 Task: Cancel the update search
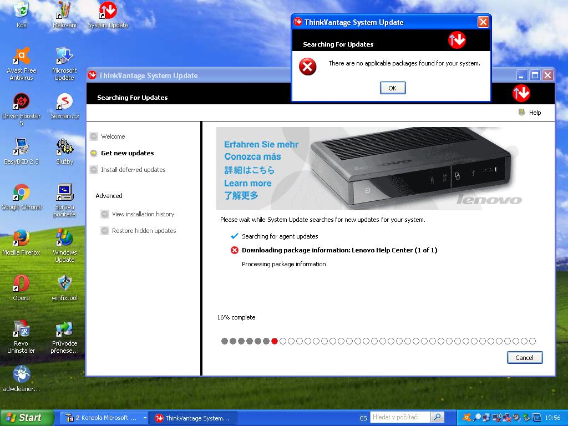pyautogui.click(x=525, y=358)
